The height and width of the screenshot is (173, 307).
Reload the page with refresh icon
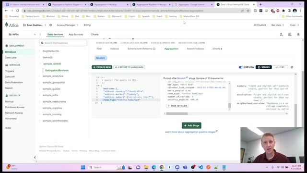point(18,11)
